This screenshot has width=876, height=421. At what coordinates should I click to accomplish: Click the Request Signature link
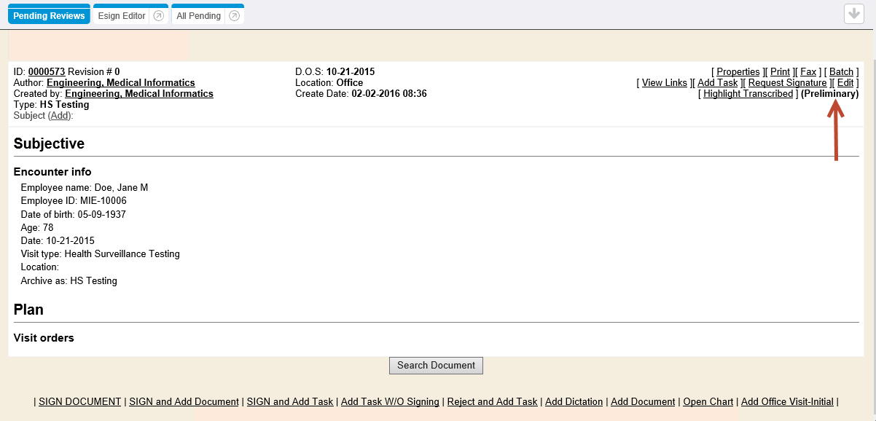pos(787,83)
